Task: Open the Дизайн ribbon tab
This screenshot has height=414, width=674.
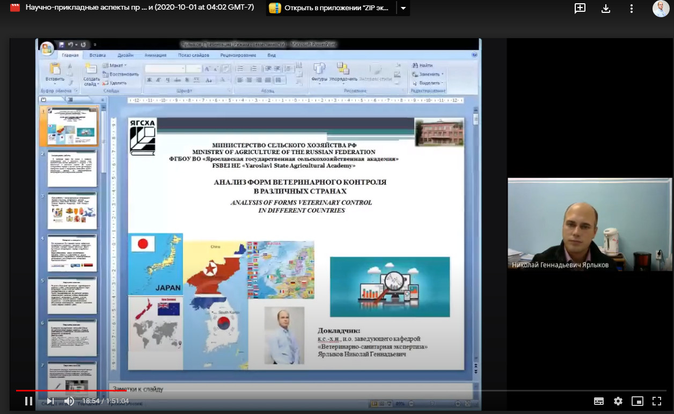Action: tap(126, 55)
